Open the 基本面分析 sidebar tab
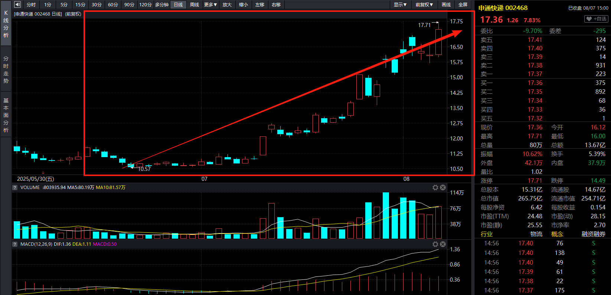 6,115
